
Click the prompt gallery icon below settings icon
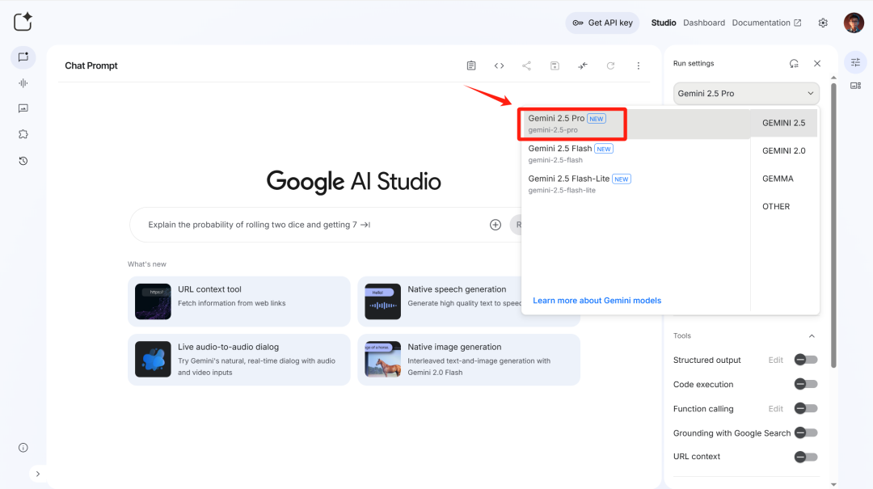click(x=856, y=85)
